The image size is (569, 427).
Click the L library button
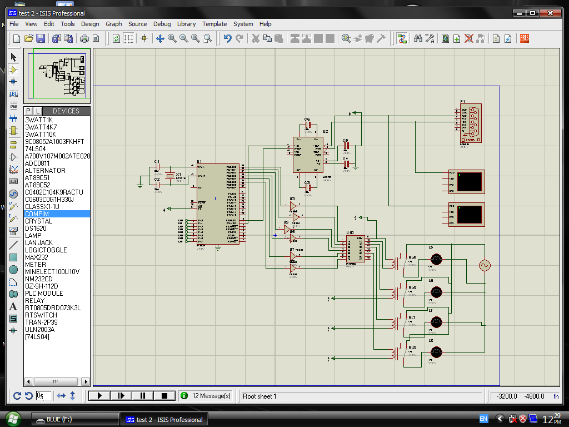coord(37,111)
